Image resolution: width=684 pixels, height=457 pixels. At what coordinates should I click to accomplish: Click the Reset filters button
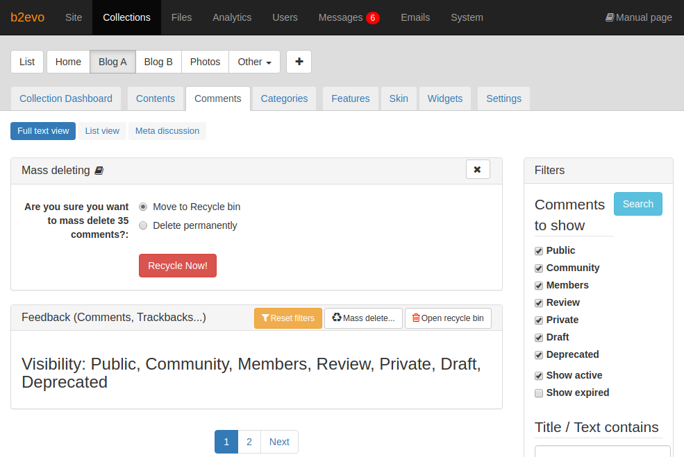[288, 318]
